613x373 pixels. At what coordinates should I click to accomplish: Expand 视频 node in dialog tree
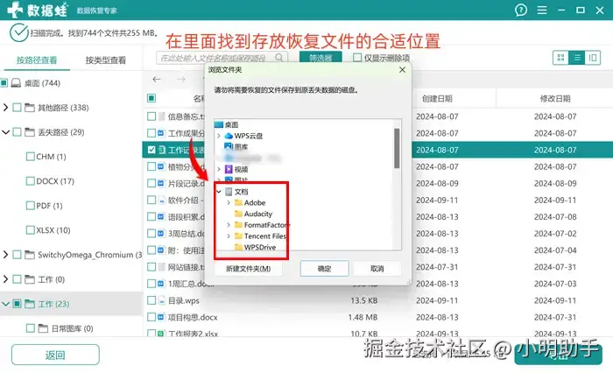[x=219, y=169]
